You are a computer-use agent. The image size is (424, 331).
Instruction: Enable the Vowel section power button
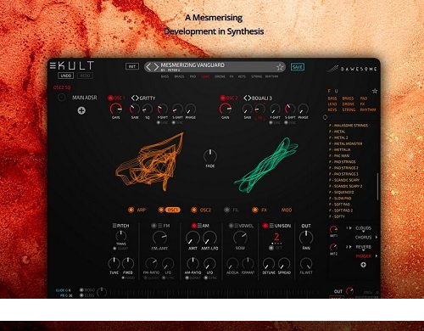[x=231, y=226]
